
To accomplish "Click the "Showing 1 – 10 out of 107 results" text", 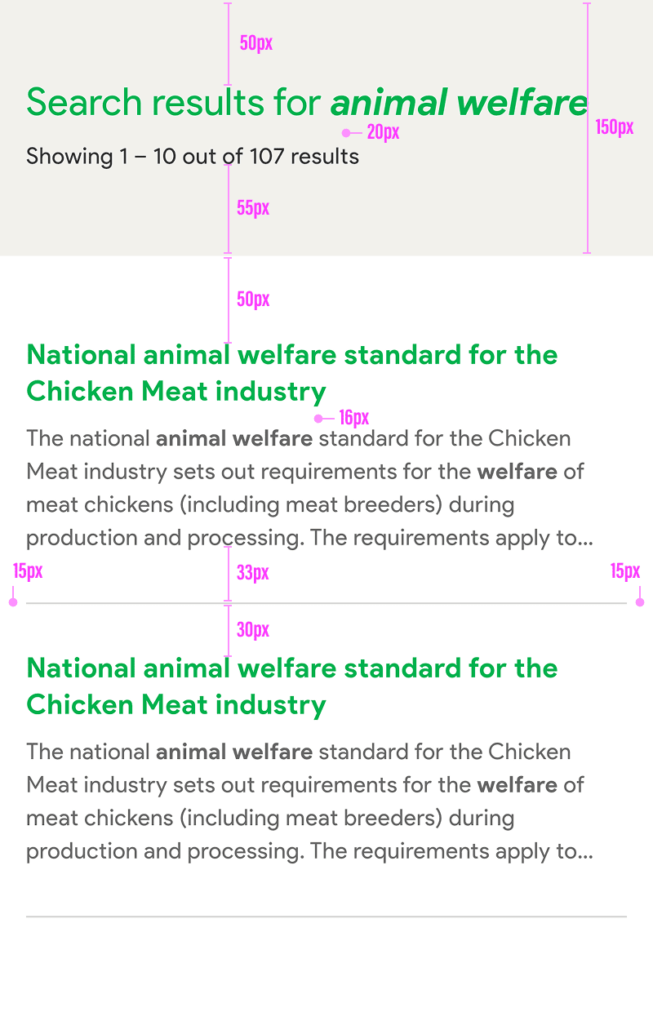I will pos(193,156).
